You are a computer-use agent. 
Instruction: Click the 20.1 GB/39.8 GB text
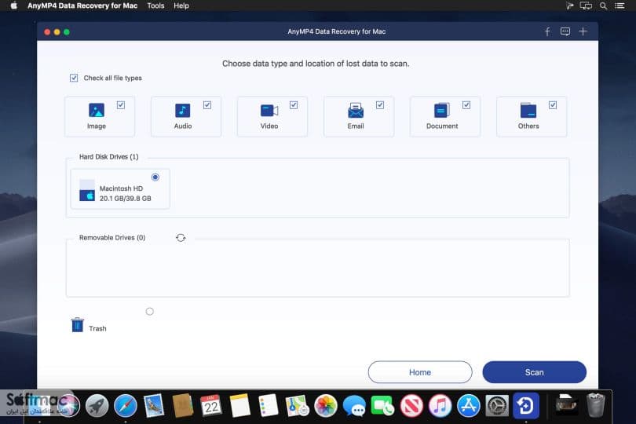tap(126, 199)
